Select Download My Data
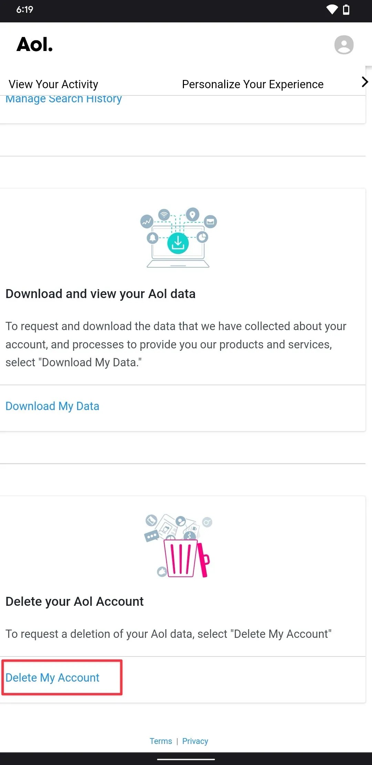This screenshot has height=765, width=372. click(52, 406)
